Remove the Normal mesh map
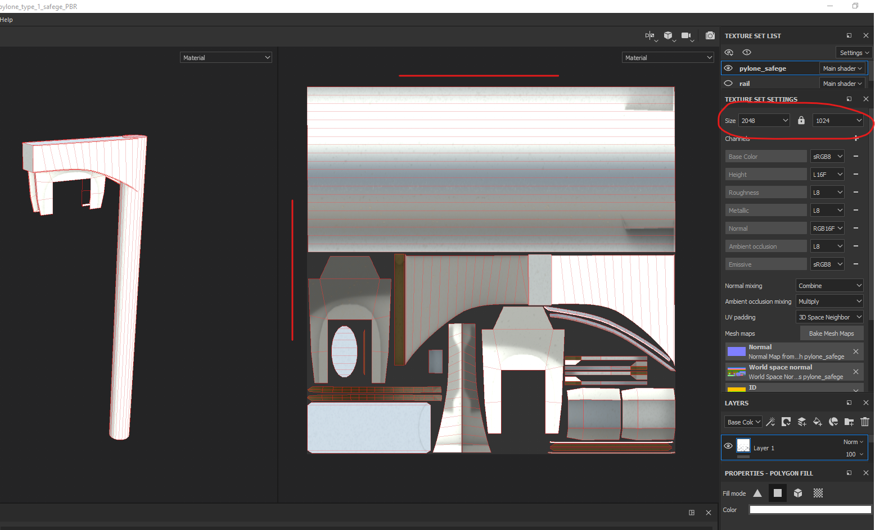Viewport: 875px width, 530px height. click(856, 351)
